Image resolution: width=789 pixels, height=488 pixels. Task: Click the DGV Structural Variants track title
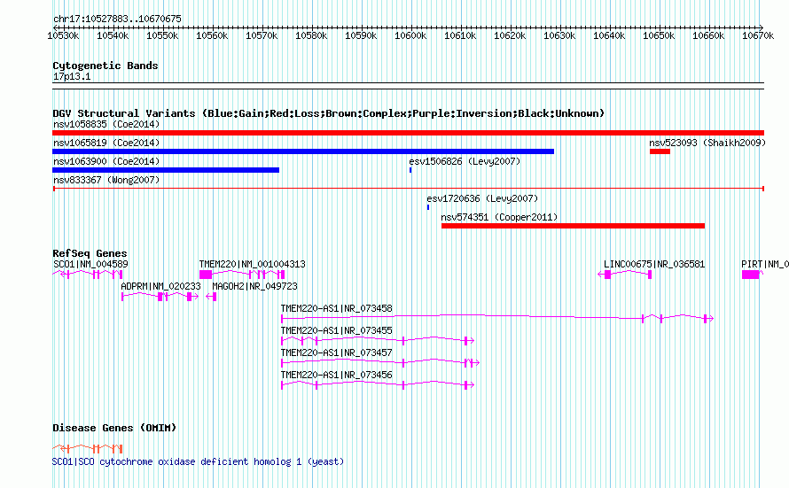(x=328, y=113)
